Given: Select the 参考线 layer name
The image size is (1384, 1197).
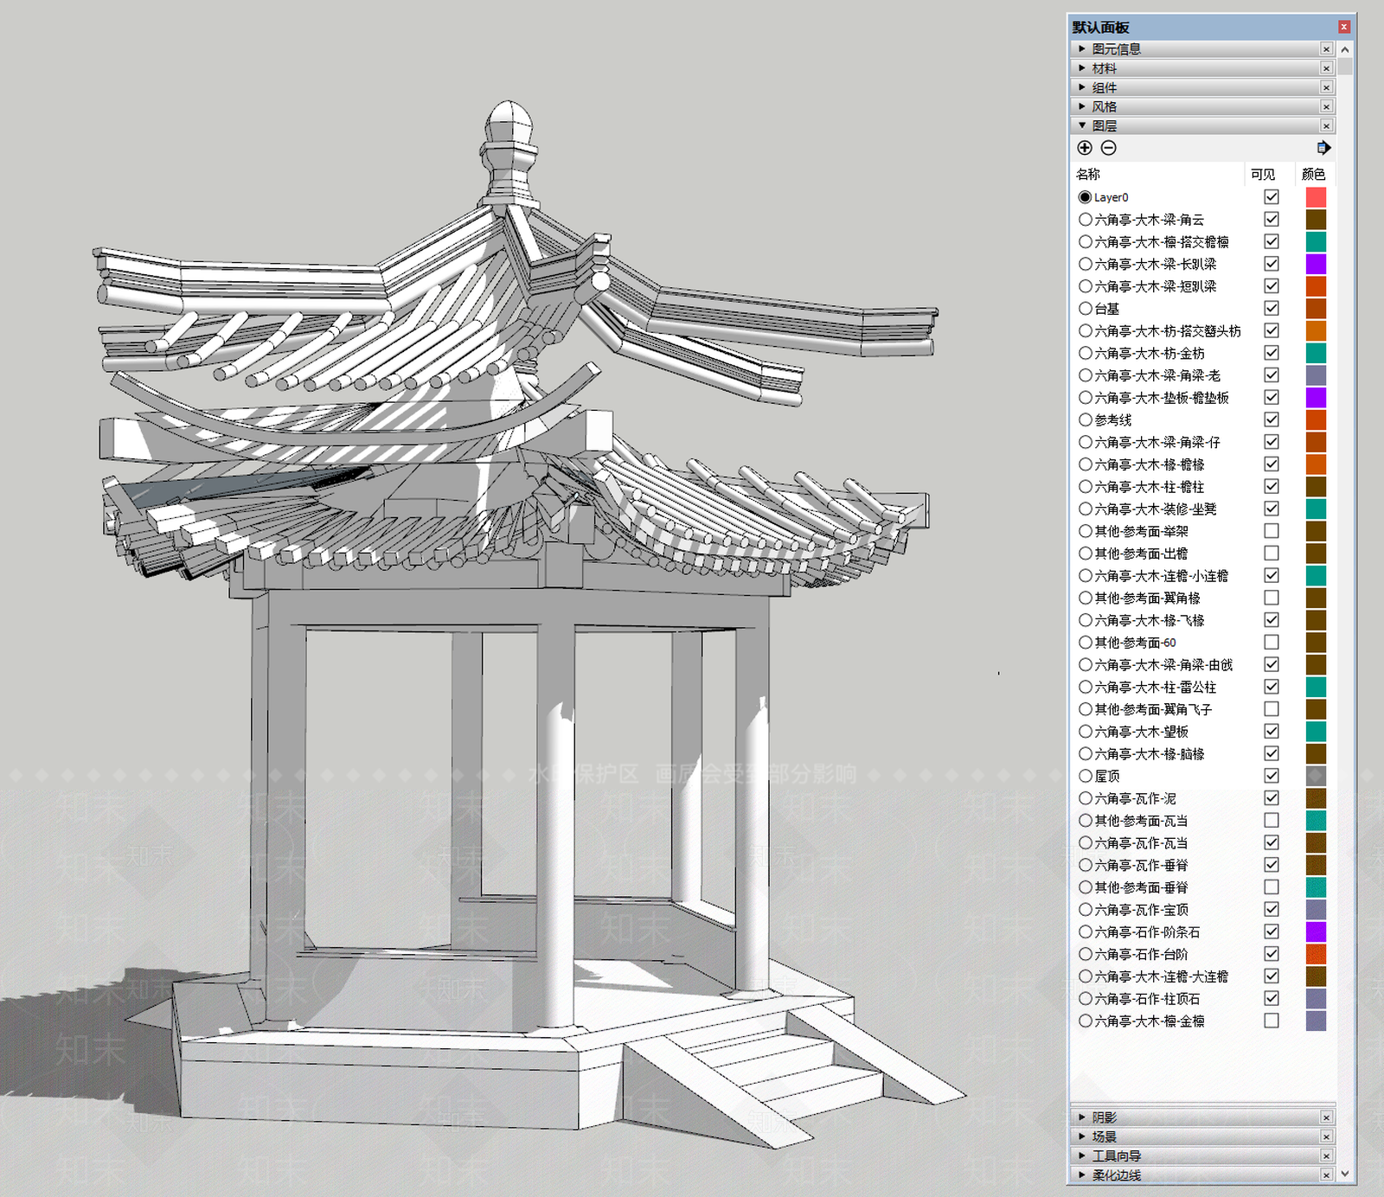Looking at the screenshot, I should 1112,419.
